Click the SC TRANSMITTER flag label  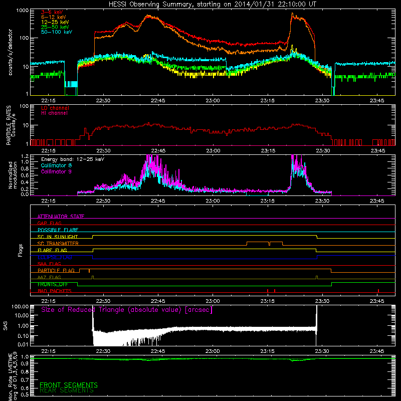[58, 244]
